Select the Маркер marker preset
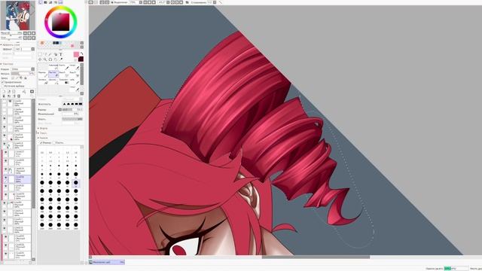Screen dimensions: 482x271 pyautogui.click(x=43, y=74)
